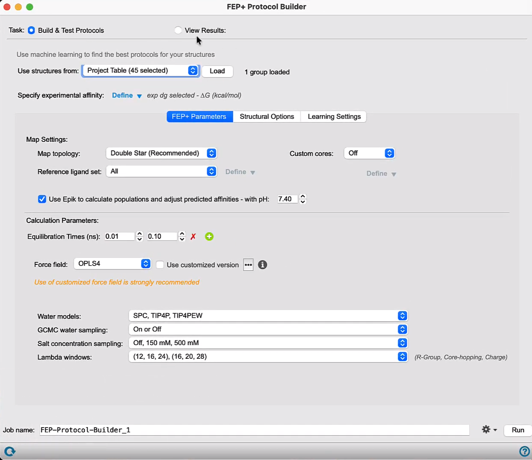Remove equilibration time with red X icon
This screenshot has width=532, height=460.
pyautogui.click(x=193, y=237)
